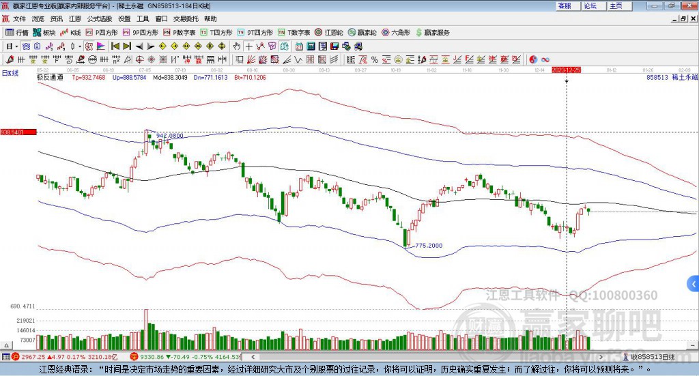Viewport: 699px width, 376px height.
Task: Click the 775.2000 low price annotation
Action: pyautogui.click(x=429, y=246)
